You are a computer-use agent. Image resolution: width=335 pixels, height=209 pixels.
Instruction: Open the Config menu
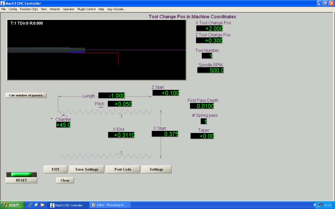pyautogui.click(x=13, y=9)
